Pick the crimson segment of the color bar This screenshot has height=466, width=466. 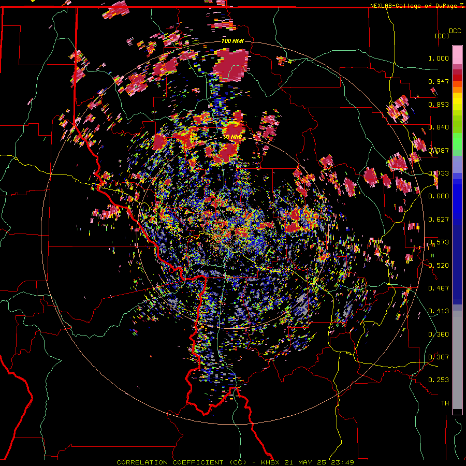tap(457, 72)
